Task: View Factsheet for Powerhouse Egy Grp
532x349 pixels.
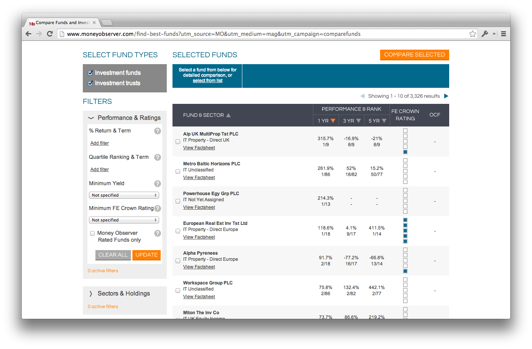Action: click(199, 207)
